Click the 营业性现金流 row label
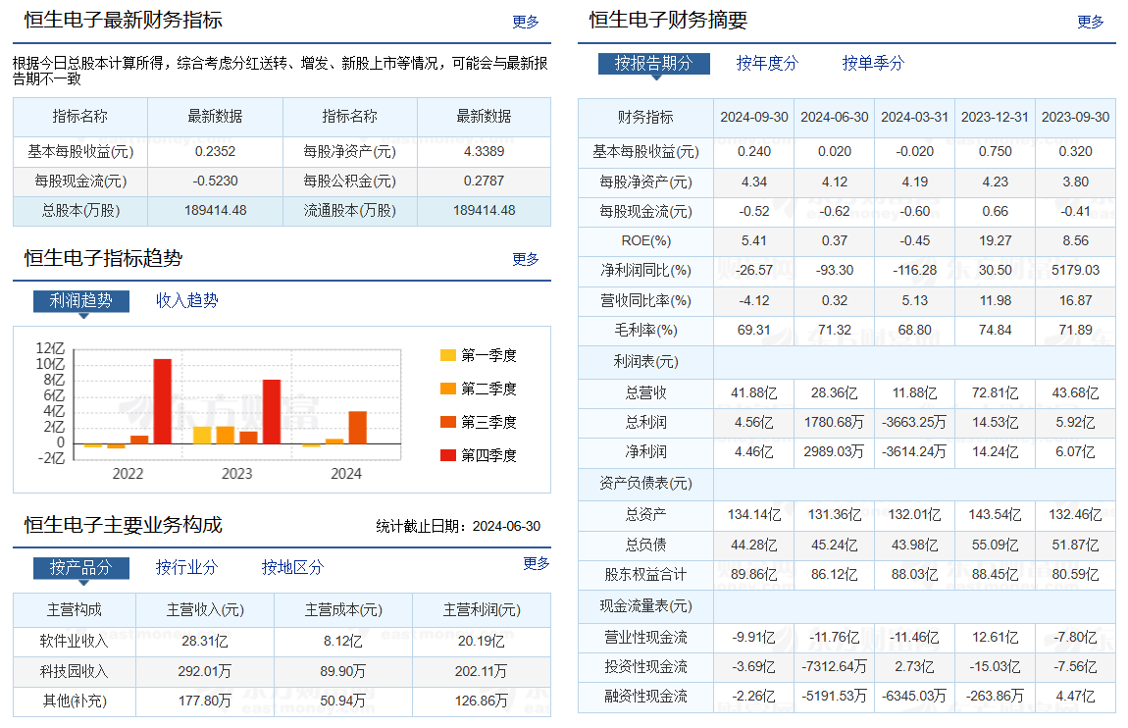Viewport: 1128px width, 728px height. 645,638
